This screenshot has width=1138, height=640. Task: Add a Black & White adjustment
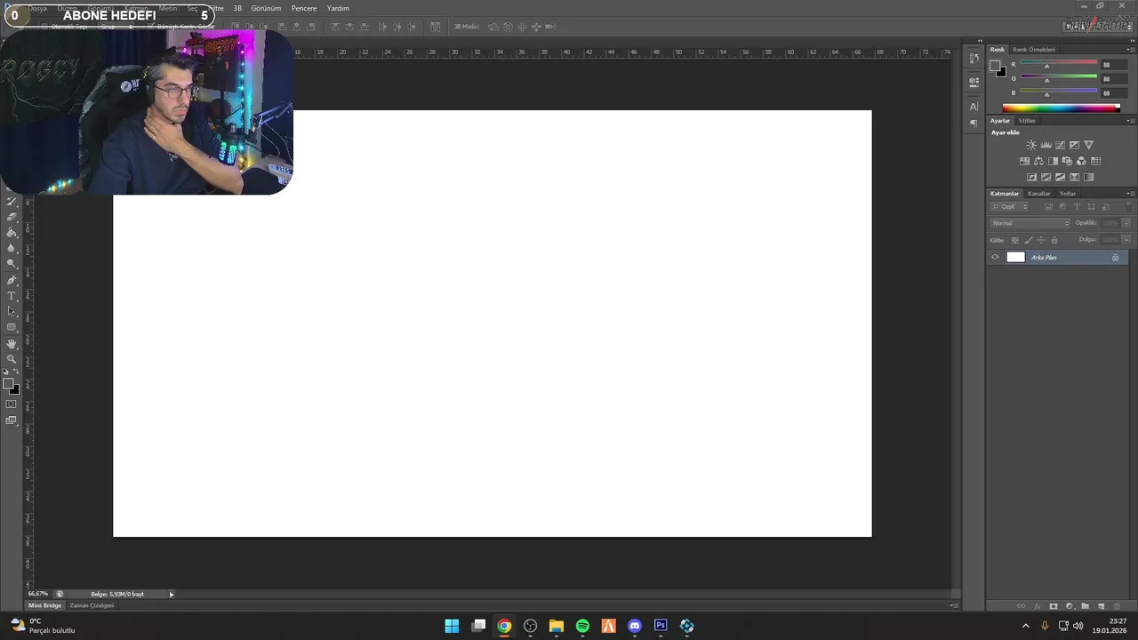1053,161
